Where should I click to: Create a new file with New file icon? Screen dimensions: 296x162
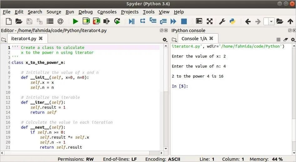click(x=8, y=21)
